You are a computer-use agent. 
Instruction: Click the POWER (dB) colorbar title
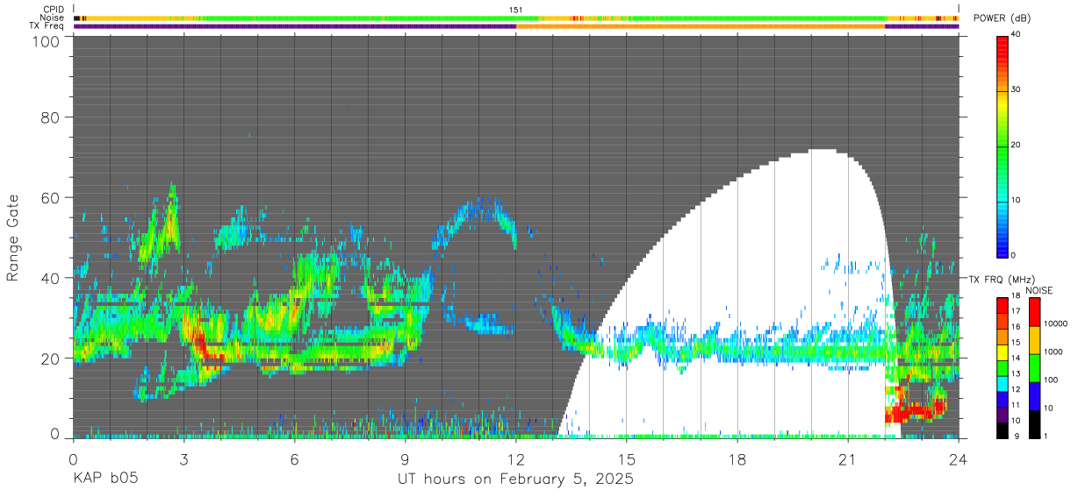click(1003, 18)
